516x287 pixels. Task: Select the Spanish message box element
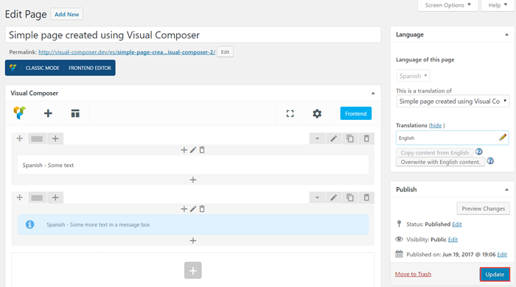coord(193,224)
